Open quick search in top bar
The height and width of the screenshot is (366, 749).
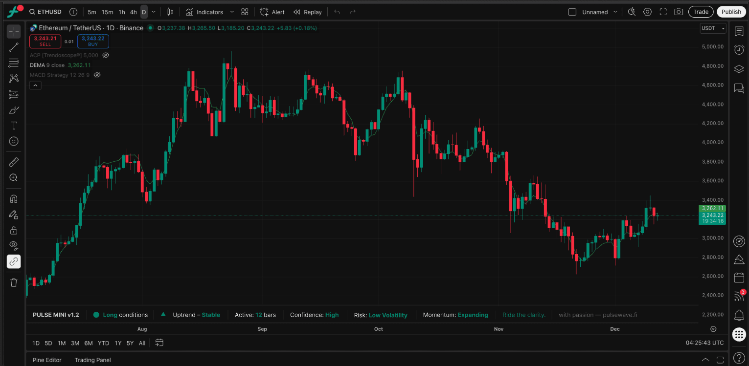pos(632,12)
